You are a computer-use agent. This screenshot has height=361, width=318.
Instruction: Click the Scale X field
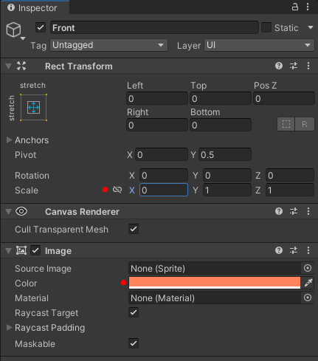[164, 190]
